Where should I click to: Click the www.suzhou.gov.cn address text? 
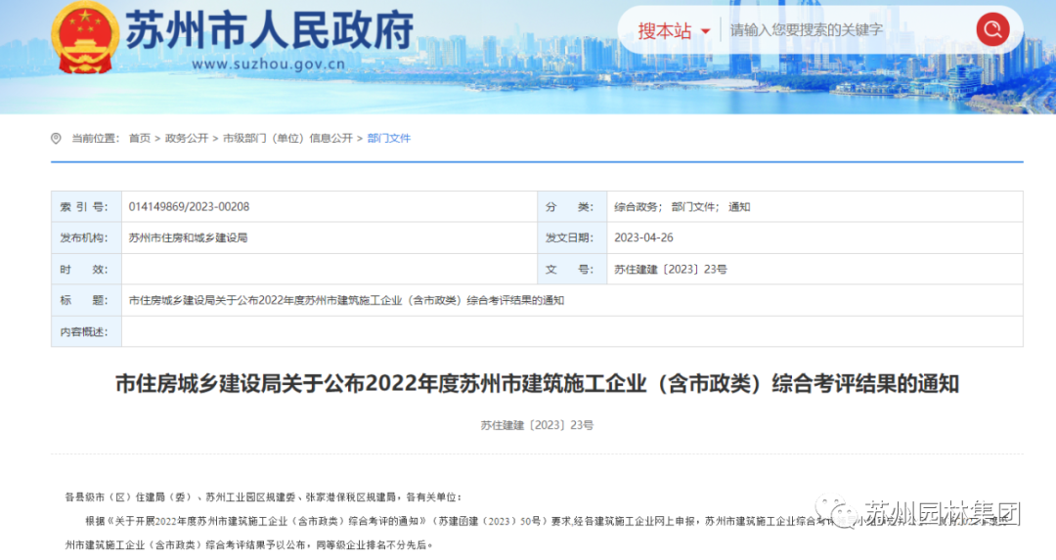[268, 65]
